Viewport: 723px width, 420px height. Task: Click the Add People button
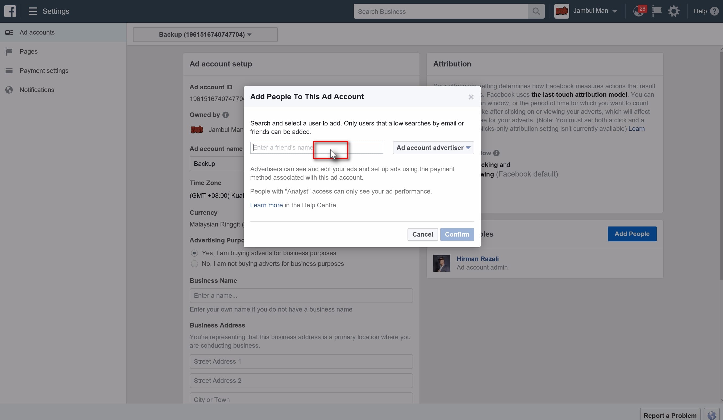[x=632, y=234]
